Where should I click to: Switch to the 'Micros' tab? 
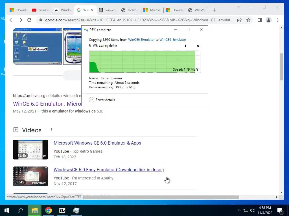point(152,10)
